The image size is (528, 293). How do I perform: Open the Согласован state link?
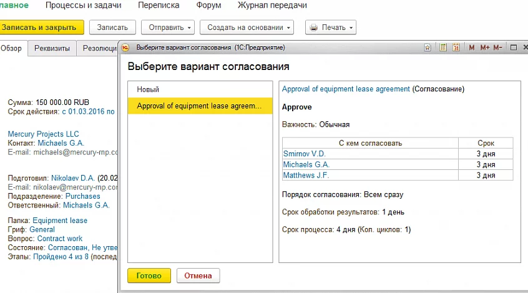(82, 248)
